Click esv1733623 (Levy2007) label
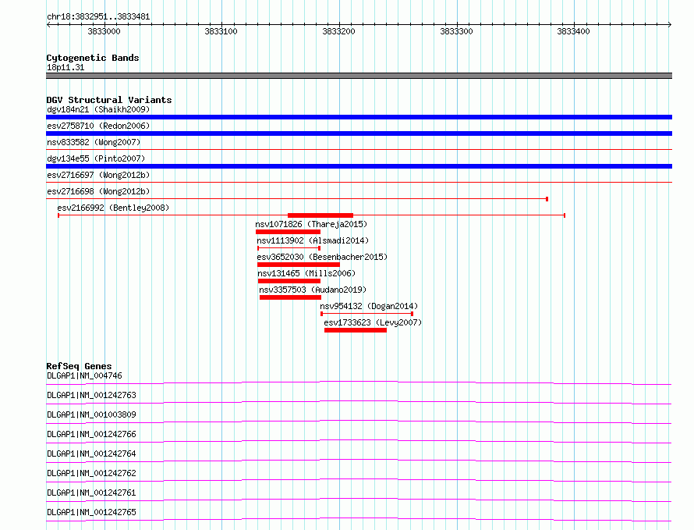Image resolution: width=694 pixels, height=530 pixels. pos(373,322)
